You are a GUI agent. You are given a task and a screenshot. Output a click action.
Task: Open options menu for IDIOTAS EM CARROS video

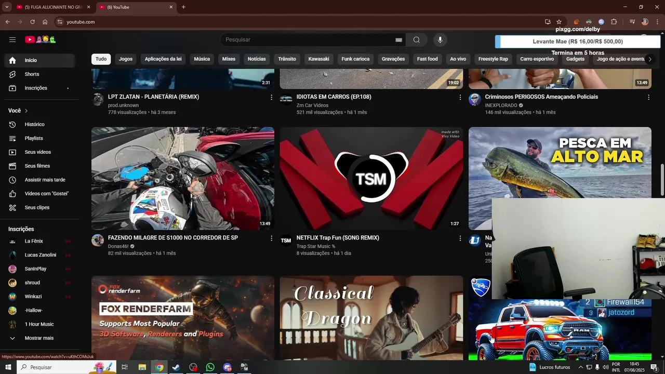click(x=460, y=97)
